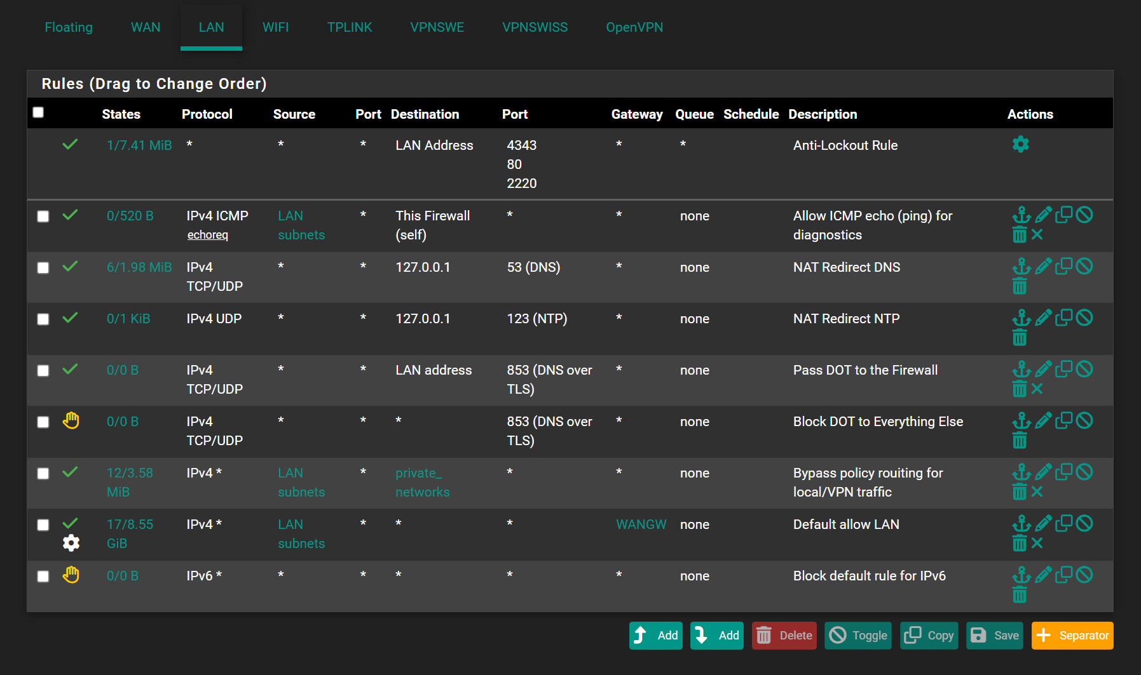
Task: Click the Copy button at bottom
Action: tap(929, 636)
